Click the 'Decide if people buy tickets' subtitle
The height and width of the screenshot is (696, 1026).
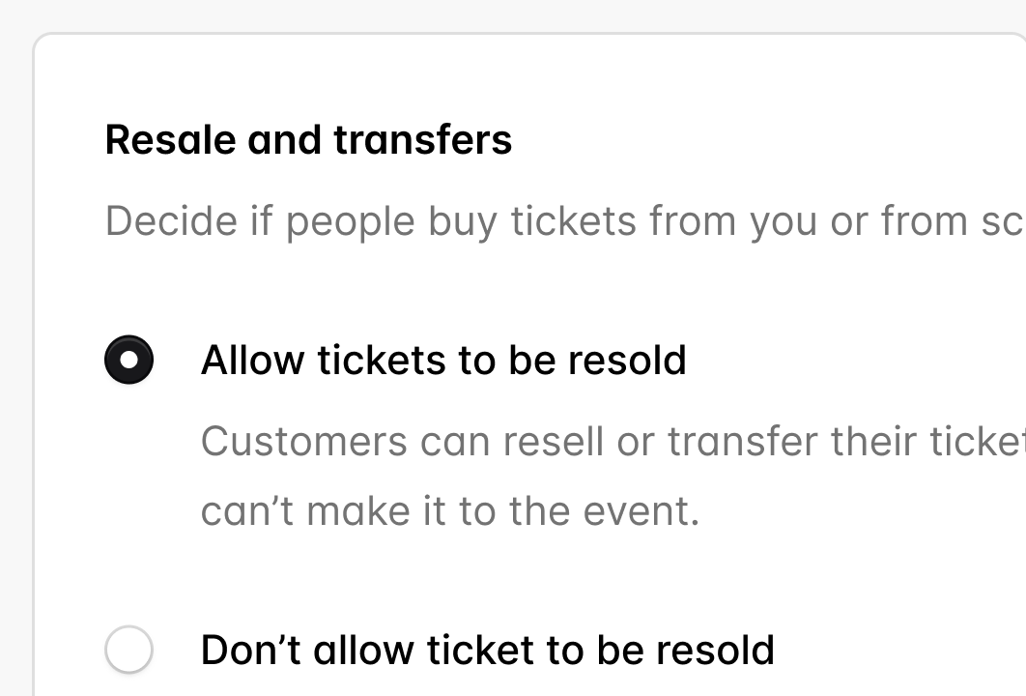tap(563, 221)
